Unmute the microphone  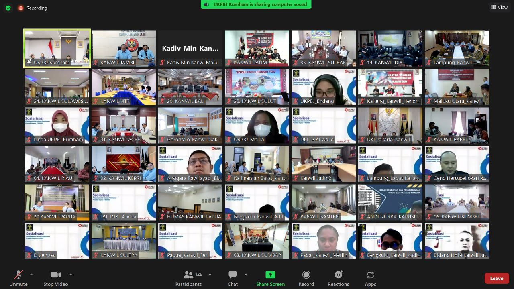pyautogui.click(x=18, y=278)
